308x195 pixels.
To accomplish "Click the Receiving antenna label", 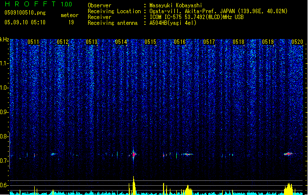I will 113,23.
